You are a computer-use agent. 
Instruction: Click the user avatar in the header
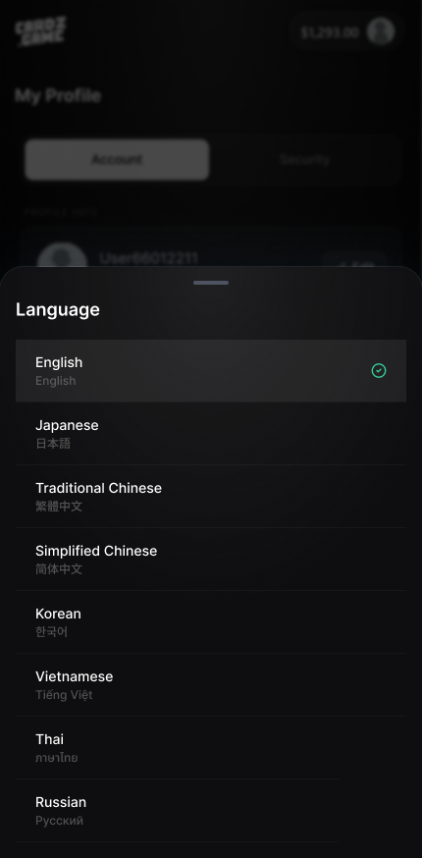[381, 31]
